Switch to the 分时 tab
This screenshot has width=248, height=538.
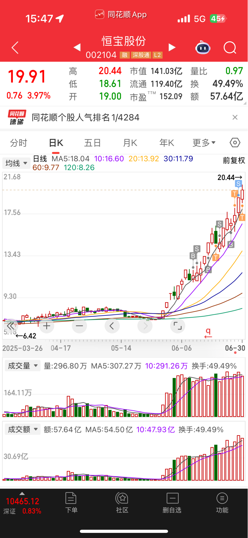(x=19, y=143)
